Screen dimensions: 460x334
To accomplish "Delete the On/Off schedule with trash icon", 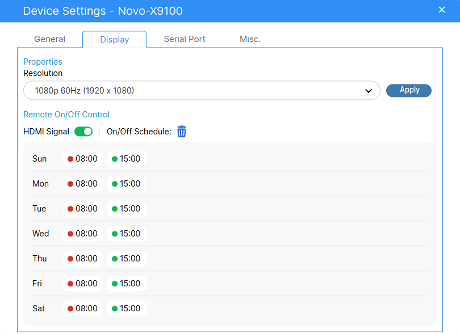I will point(182,132).
